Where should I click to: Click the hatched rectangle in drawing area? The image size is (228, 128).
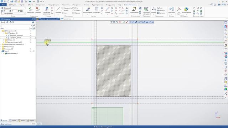114,71
